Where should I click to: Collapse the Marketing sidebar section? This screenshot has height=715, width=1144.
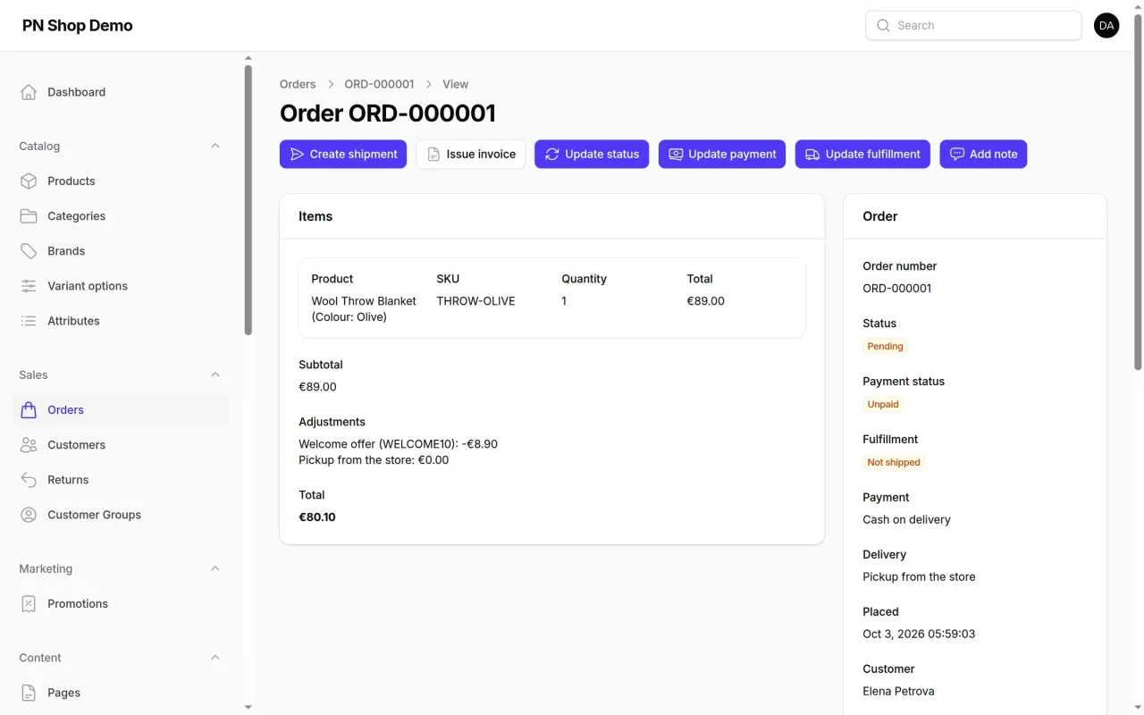[215, 568]
